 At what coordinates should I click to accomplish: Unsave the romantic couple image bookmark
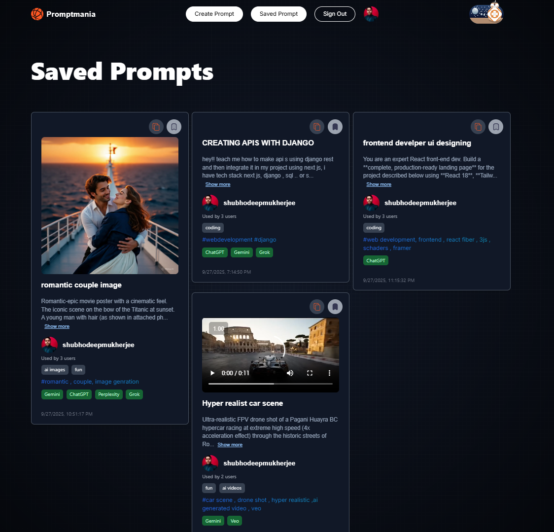pos(174,127)
